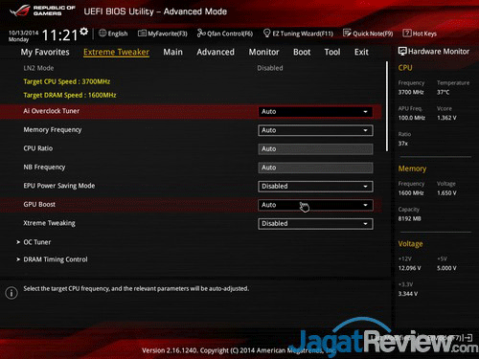The image size is (479, 359).
Task: Click the settings list scrollbar
Action: (387, 106)
